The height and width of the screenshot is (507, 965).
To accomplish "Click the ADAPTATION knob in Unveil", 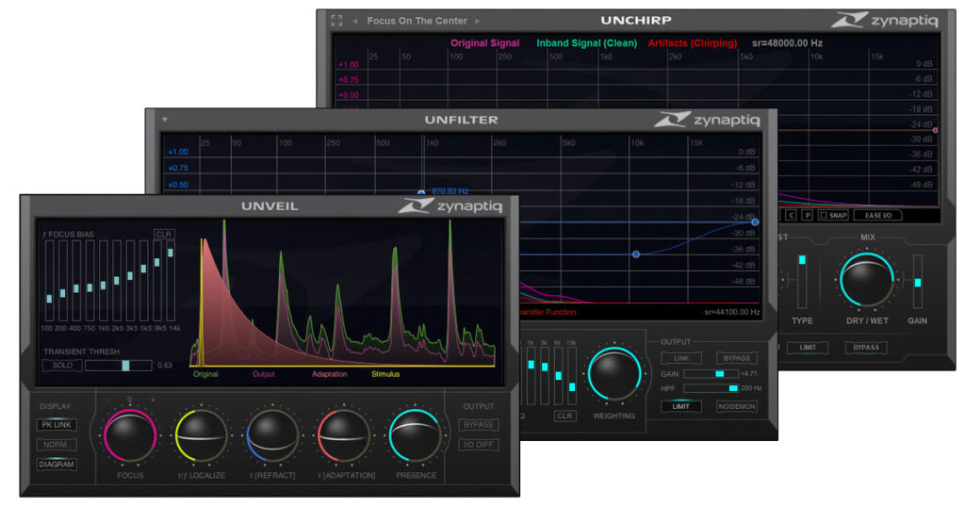I will click(x=343, y=435).
